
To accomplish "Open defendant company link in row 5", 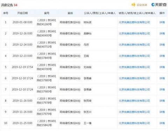I will [x=134, y=67].
